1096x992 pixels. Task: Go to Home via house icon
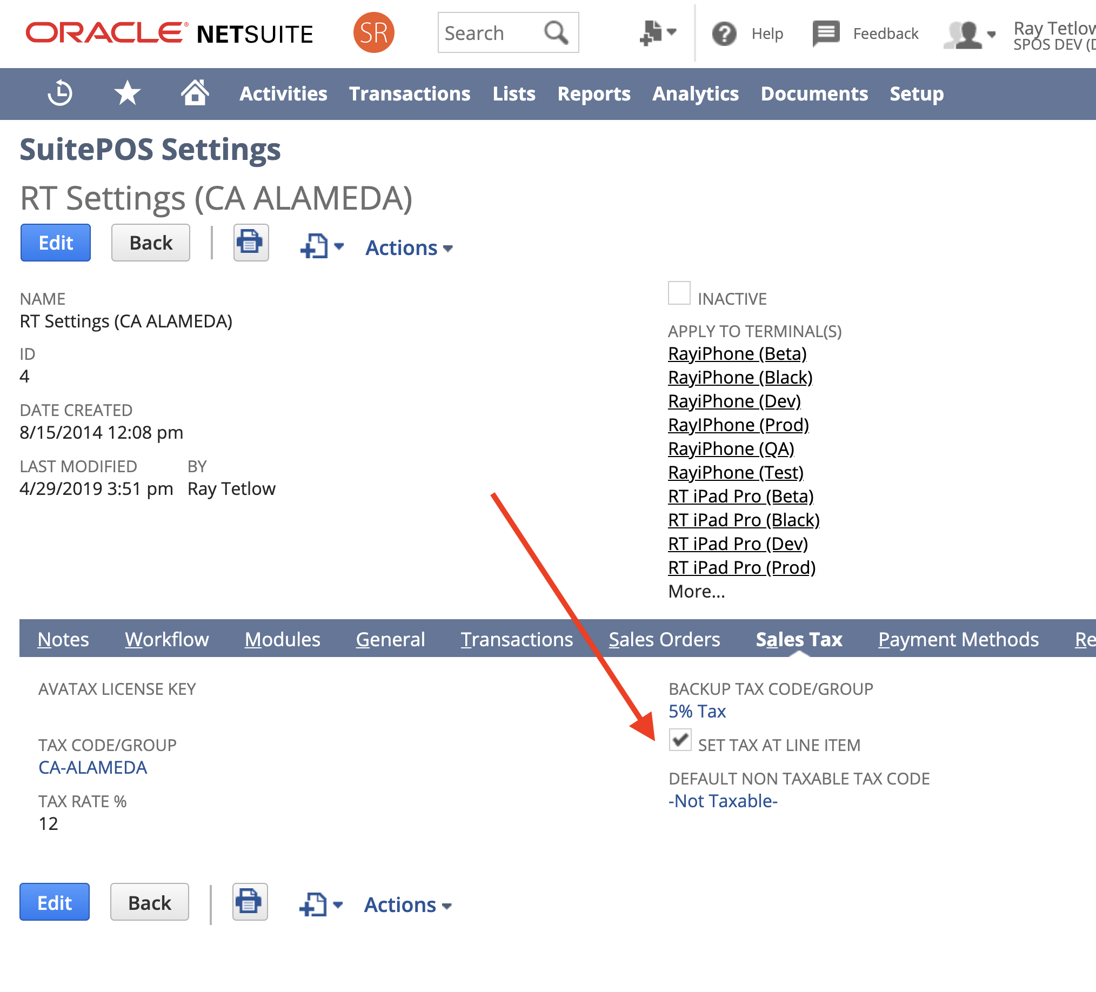[195, 92]
